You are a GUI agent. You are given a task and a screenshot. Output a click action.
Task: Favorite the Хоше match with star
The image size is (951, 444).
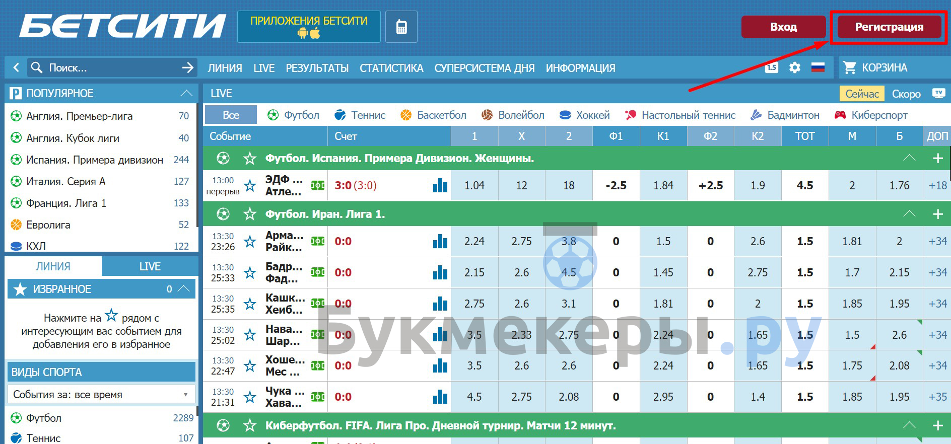pos(250,365)
